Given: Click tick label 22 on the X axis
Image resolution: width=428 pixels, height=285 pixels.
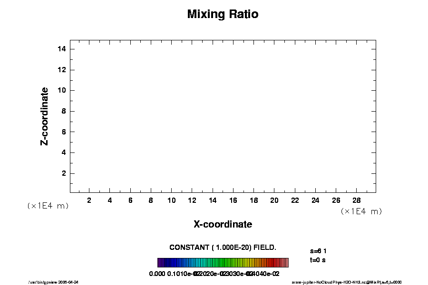Looking at the screenshot, I should coord(295,200).
